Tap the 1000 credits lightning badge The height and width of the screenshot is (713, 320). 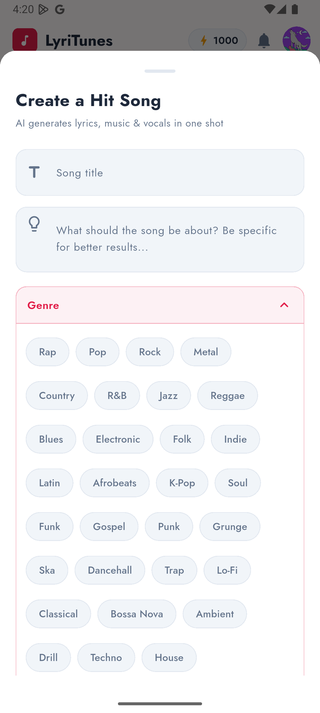click(217, 40)
